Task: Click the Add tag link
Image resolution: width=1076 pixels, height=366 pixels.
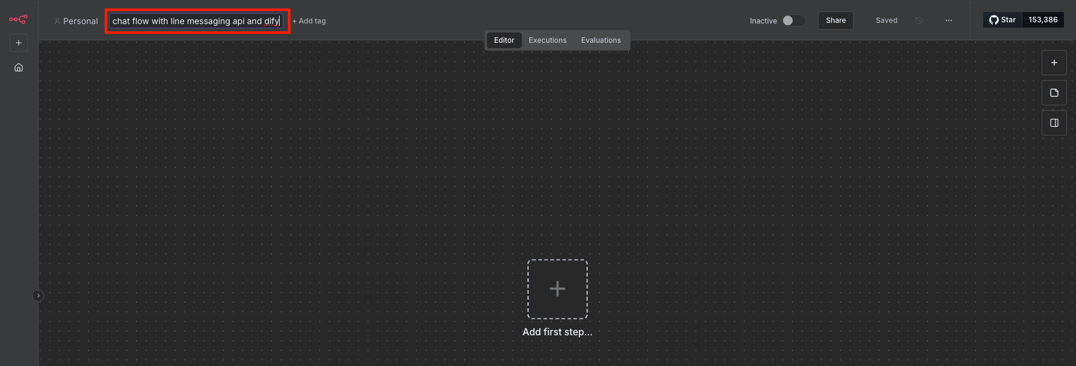Action: click(x=309, y=21)
